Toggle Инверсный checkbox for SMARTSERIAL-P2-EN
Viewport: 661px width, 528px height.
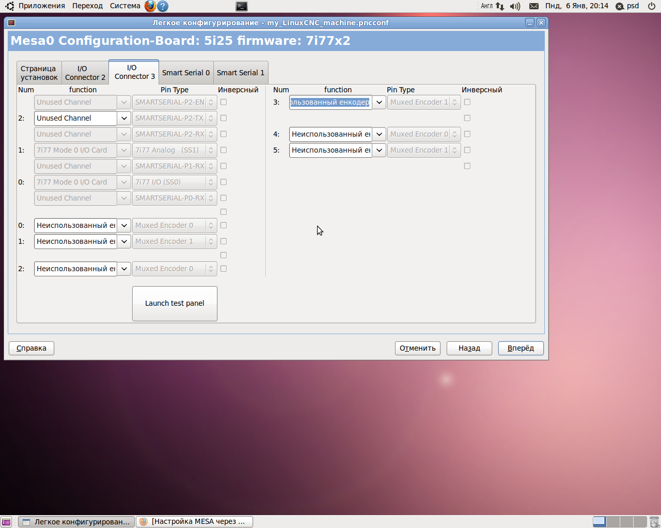tap(224, 102)
